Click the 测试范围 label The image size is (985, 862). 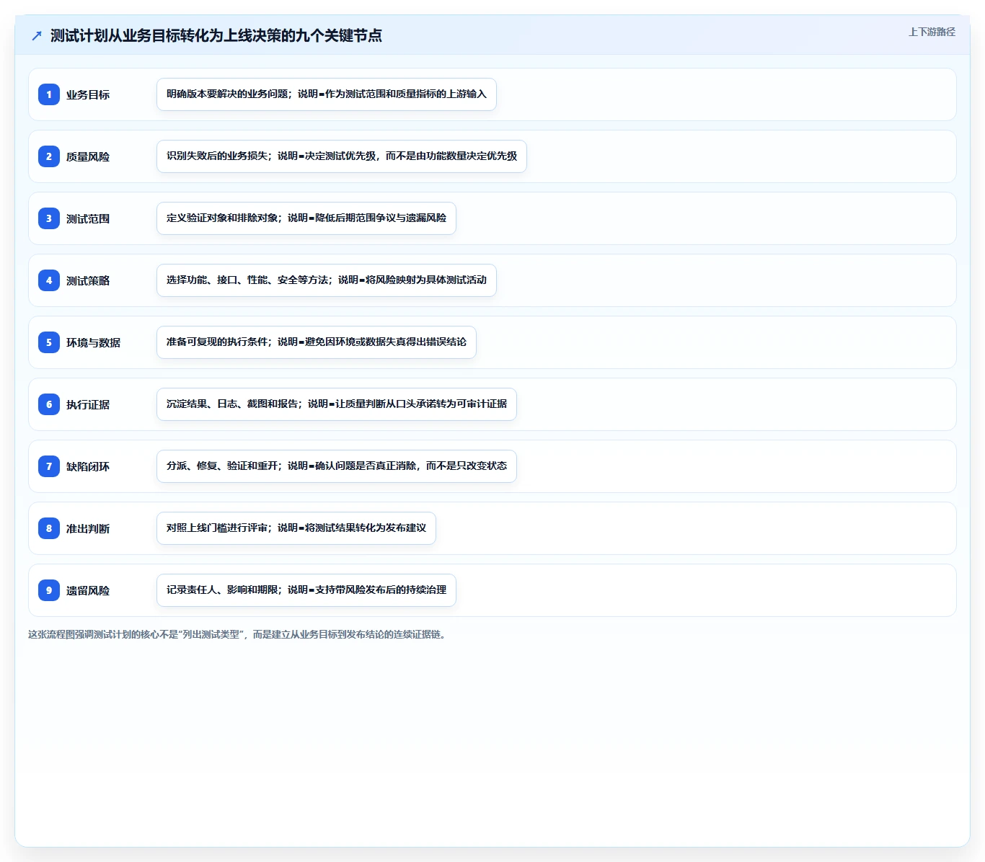(x=88, y=218)
